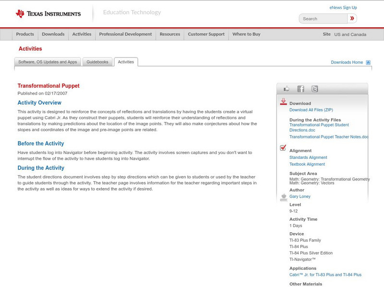The height and width of the screenshot is (287, 384).
Task: Click into the Search field
Action: pyautogui.click(x=323, y=19)
